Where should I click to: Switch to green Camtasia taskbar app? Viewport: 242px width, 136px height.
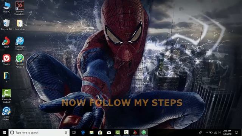118,133
